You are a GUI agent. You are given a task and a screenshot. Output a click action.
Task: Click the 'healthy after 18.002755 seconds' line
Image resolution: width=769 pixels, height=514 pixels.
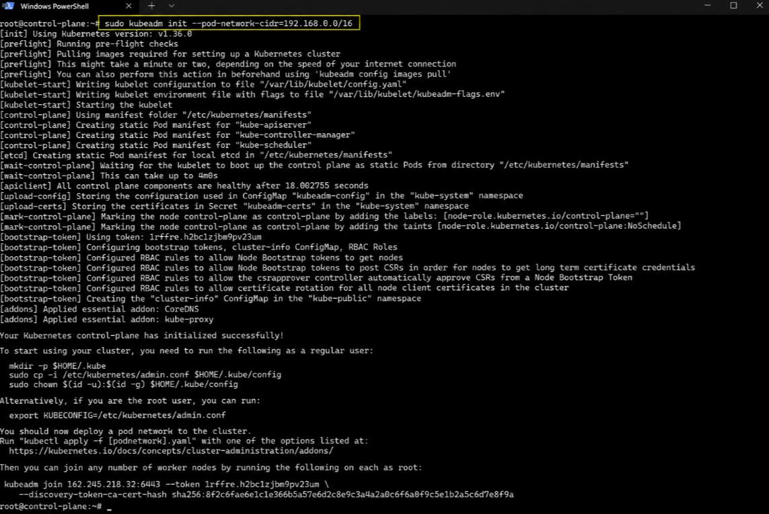(184, 186)
